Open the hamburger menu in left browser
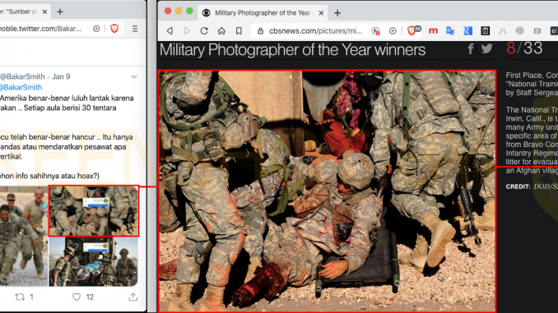The image size is (558, 313). click(135, 29)
